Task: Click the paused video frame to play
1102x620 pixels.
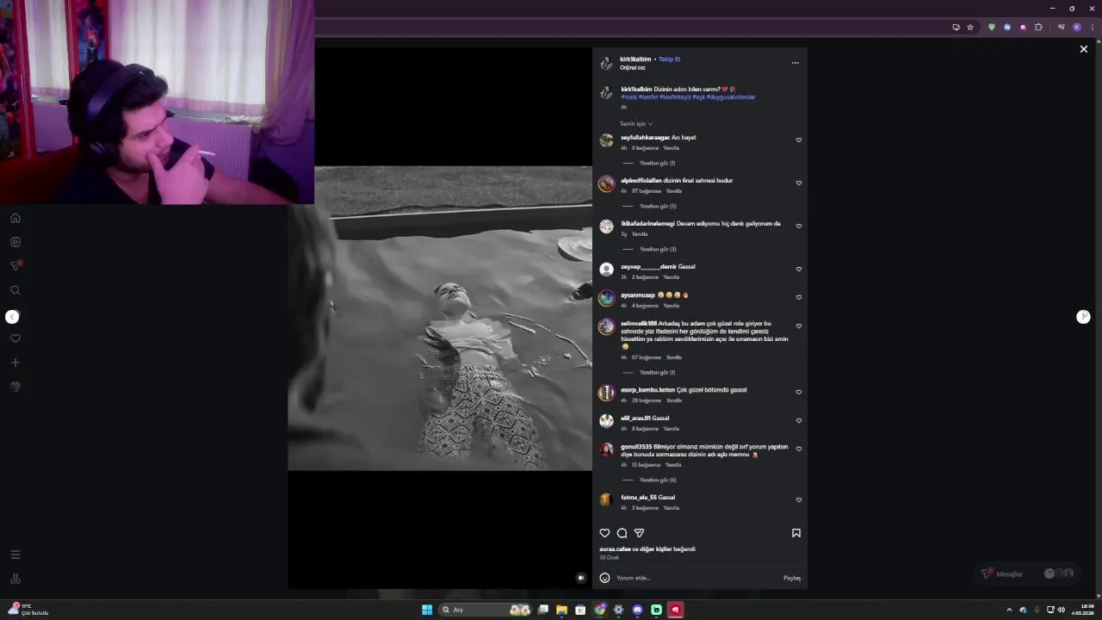Action: point(440,318)
